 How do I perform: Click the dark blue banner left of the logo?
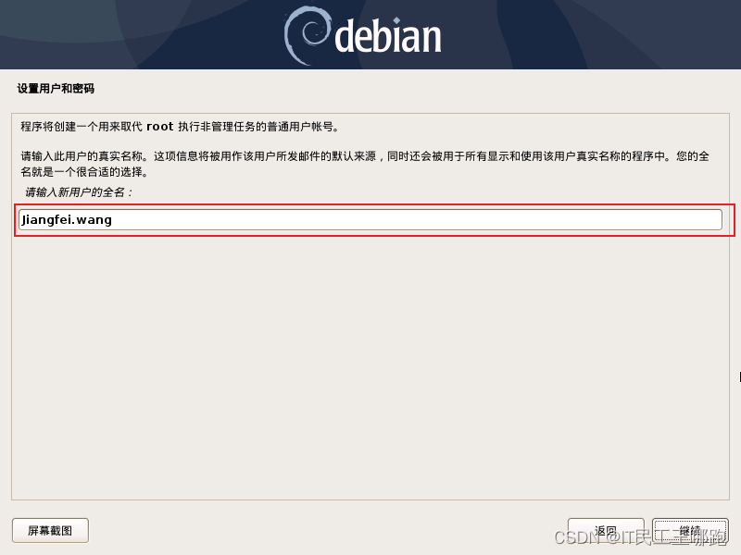(142, 34)
